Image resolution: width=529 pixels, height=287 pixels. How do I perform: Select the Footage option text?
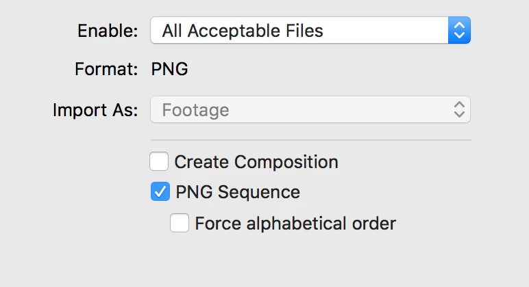[196, 109]
